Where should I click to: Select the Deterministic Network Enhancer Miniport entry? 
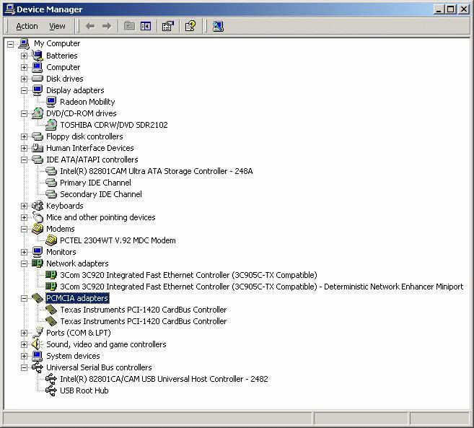point(261,287)
